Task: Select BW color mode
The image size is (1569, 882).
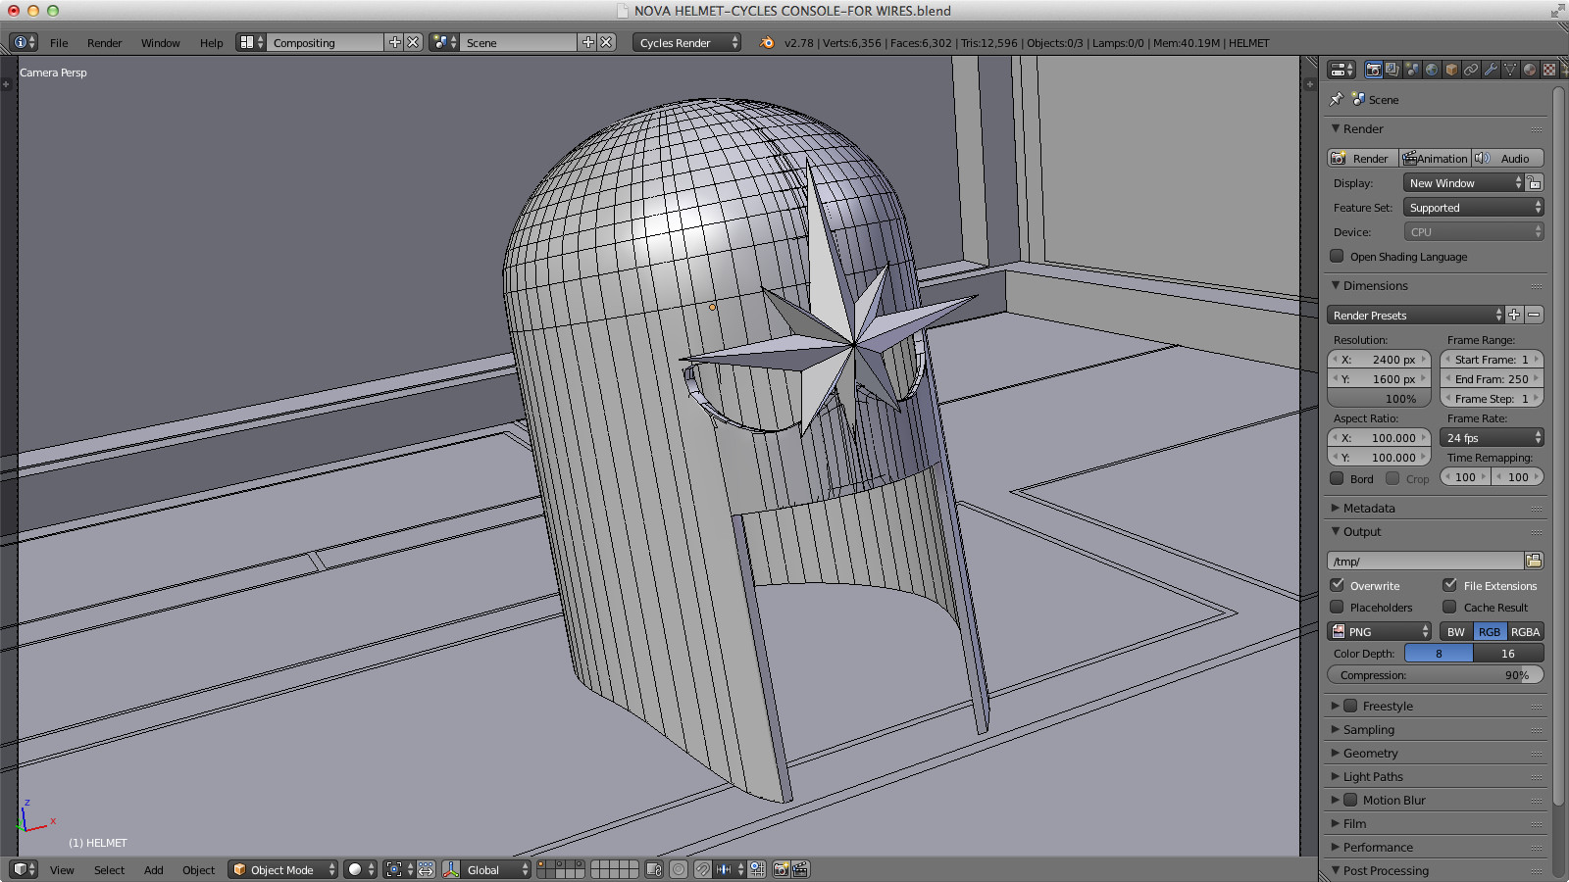Action: (x=1456, y=632)
